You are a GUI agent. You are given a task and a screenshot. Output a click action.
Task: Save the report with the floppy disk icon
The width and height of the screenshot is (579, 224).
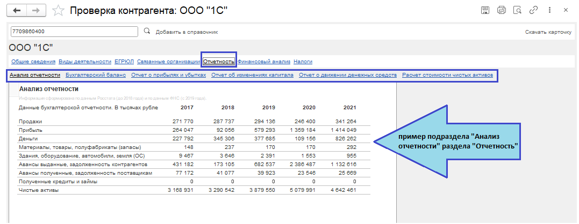[485, 10]
